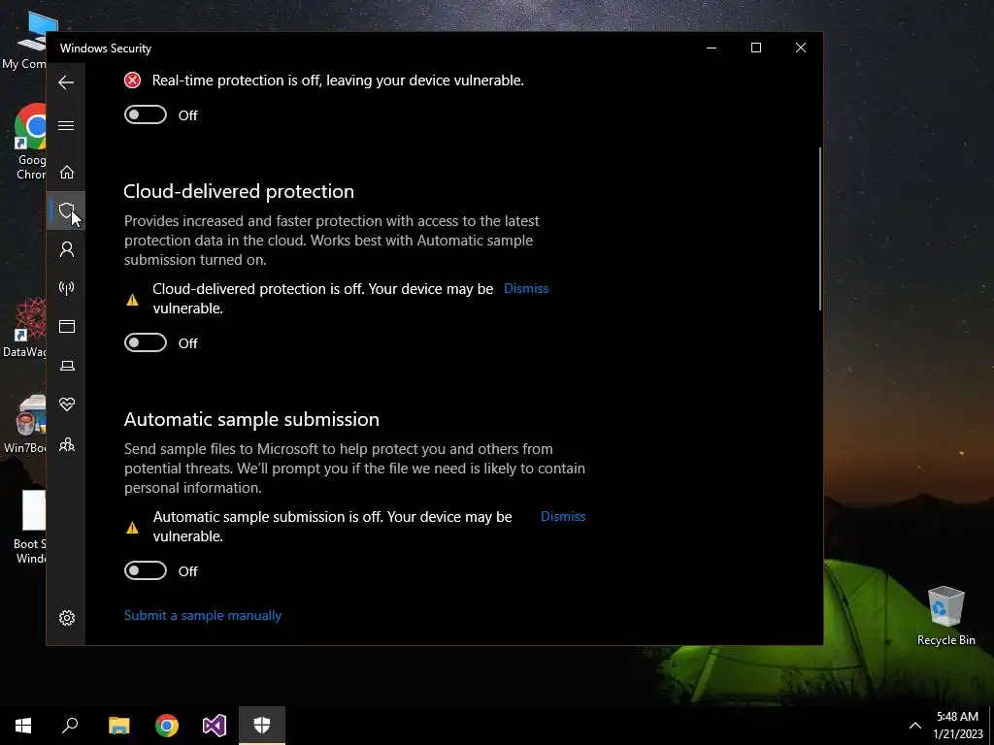This screenshot has width=994, height=745.
Task: Select the Boot S Windows file icon on the desktop
Action: (30, 527)
